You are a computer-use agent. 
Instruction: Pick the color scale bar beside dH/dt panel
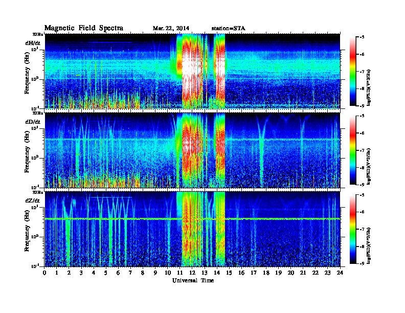352,71
